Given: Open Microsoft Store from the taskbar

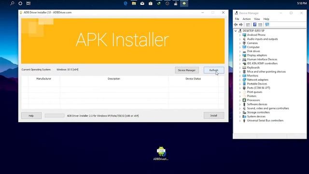Looking at the screenshot, I should coord(151,3).
